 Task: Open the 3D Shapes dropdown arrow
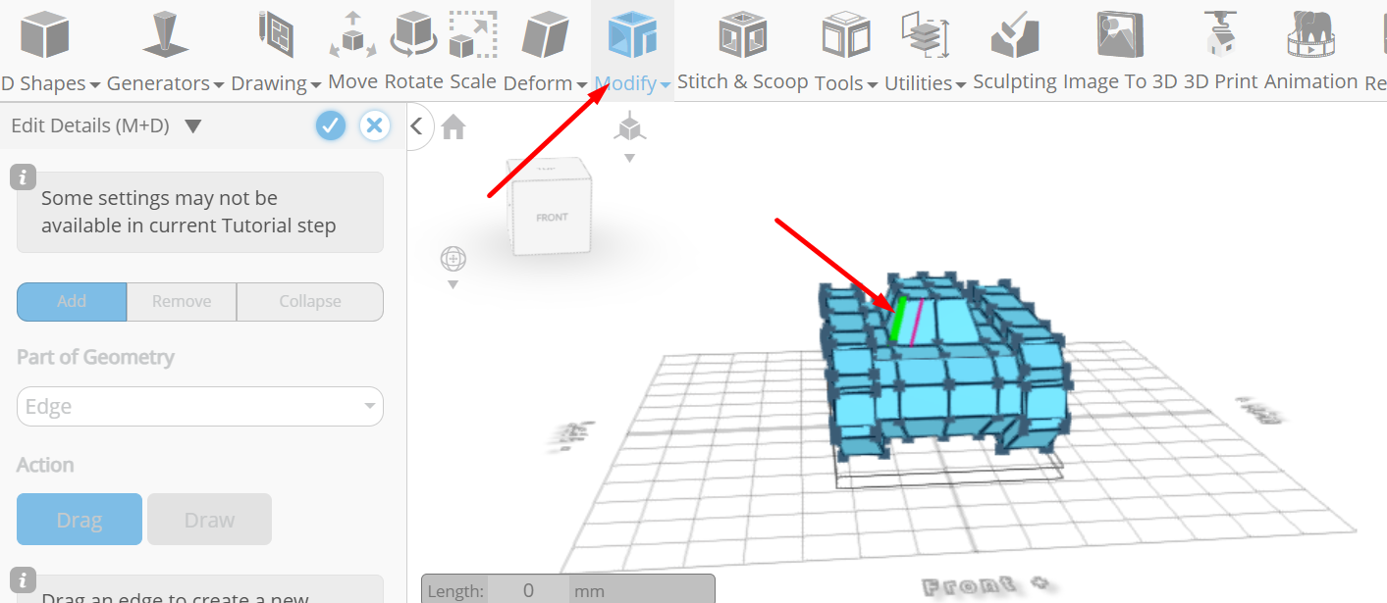click(95, 85)
